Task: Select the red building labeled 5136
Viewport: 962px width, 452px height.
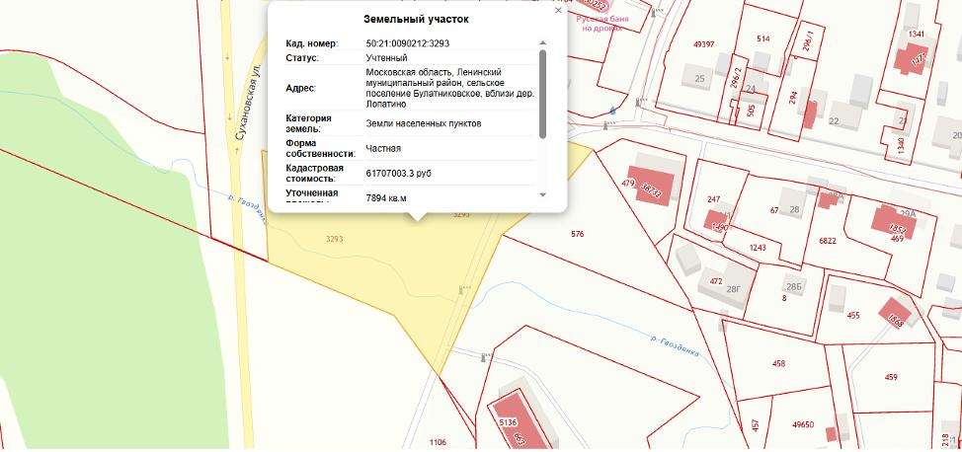Action: (x=516, y=420)
